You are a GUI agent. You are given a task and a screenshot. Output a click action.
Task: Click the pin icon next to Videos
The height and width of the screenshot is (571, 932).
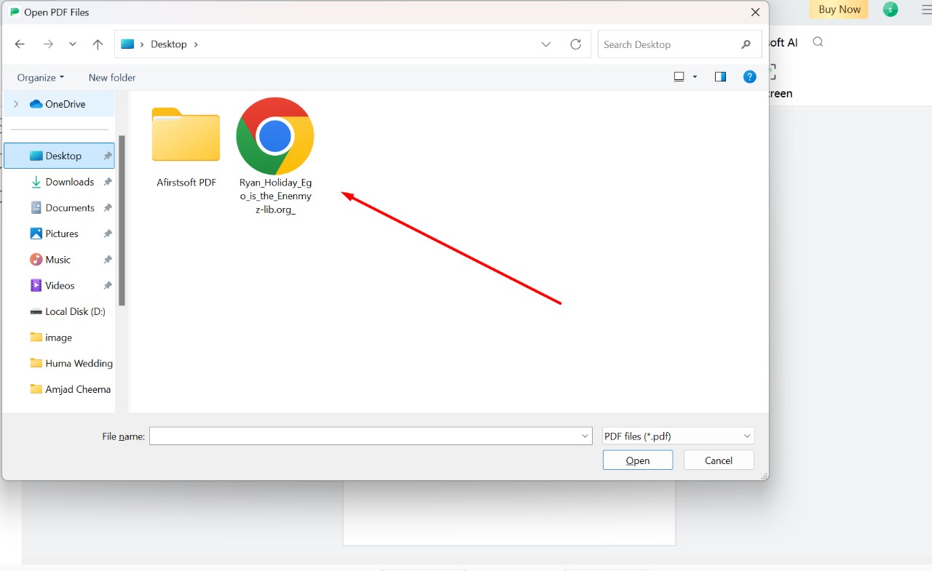point(108,286)
